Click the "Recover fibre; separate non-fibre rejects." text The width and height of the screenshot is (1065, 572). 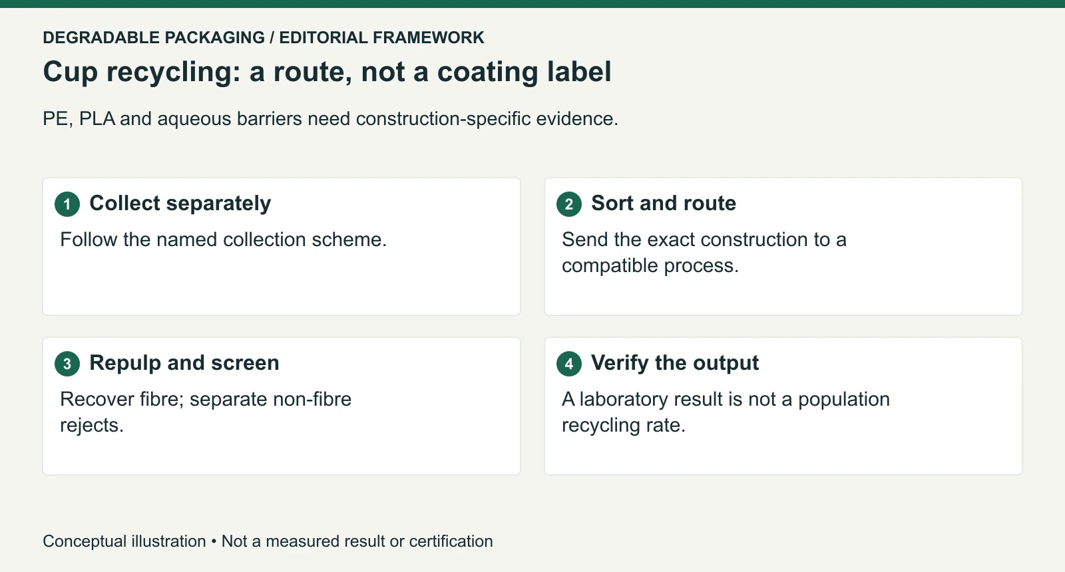pyautogui.click(x=206, y=412)
